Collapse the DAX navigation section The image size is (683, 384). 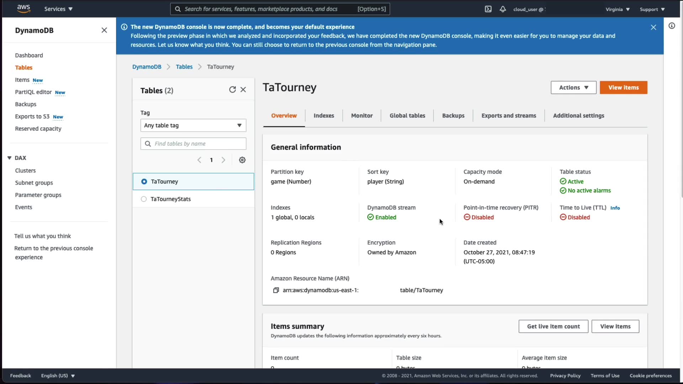point(10,158)
